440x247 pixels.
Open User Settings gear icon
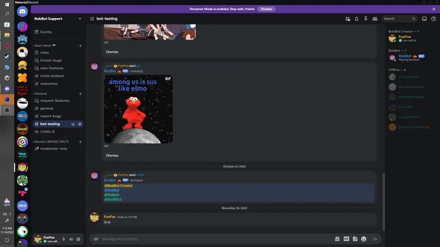(x=78, y=239)
